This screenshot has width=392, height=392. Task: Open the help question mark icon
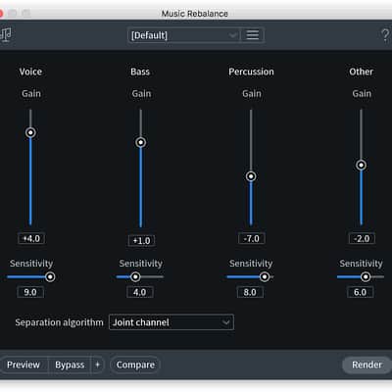pos(385,34)
